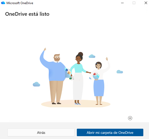Viewport: 149px width, 139px height.
Task: Click the Word document icon in illustration
Action: pos(67,70)
